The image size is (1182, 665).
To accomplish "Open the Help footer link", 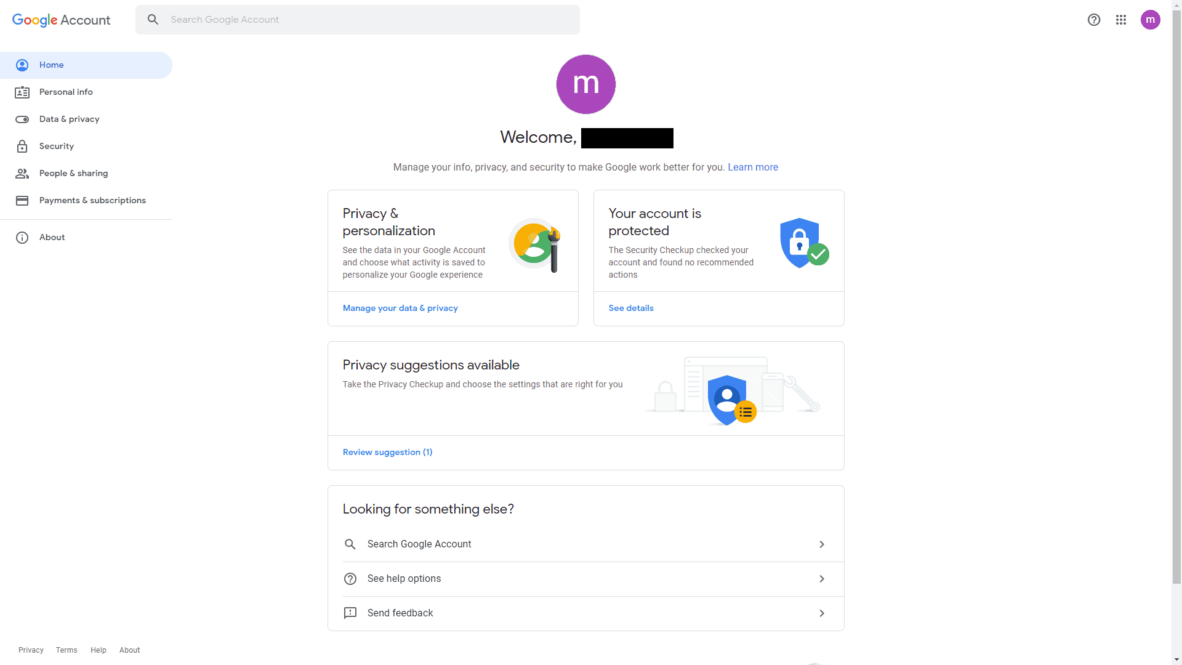I will (x=98, y=650).
